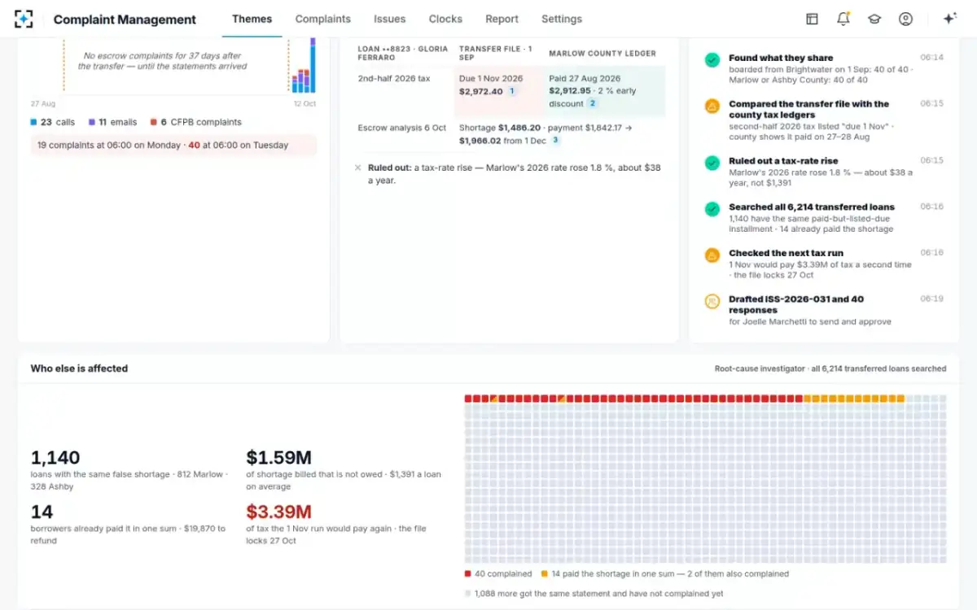Open the Report tab
977x610 pixels.
pyautogui.click(x=502, y=19)
